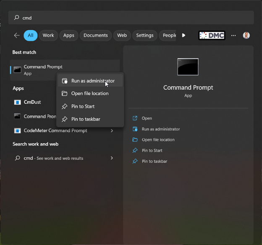Open the CmDust app result
Viewport: 262px width, 245px height.
click(x=32, y=102)
